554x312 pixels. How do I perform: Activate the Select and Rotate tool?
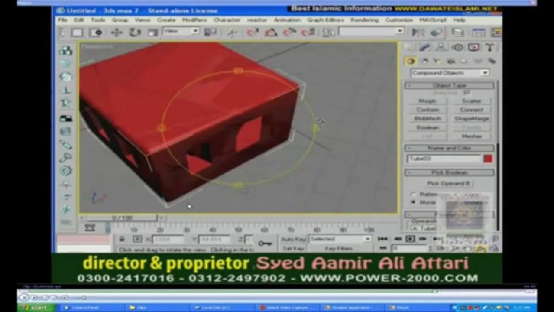[135, 32]
